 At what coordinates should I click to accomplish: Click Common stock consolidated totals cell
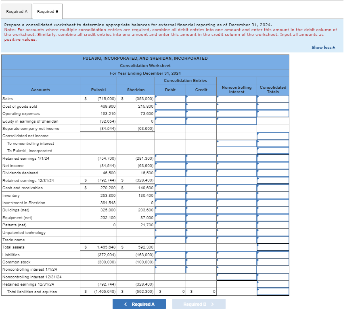(x=273, y=262)
